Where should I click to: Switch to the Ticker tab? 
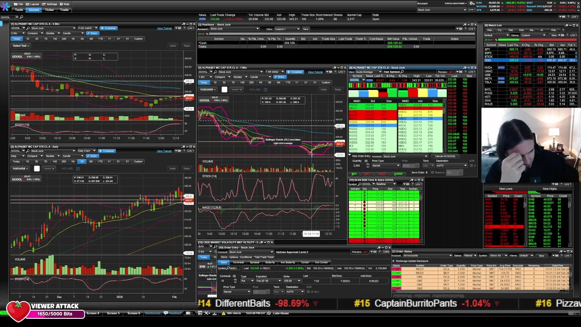click(x=49, y=10)
